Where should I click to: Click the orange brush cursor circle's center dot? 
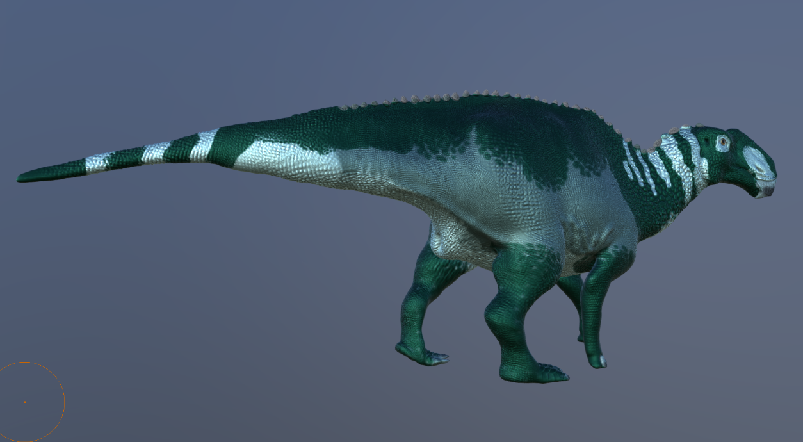click(x=24, y=402)
